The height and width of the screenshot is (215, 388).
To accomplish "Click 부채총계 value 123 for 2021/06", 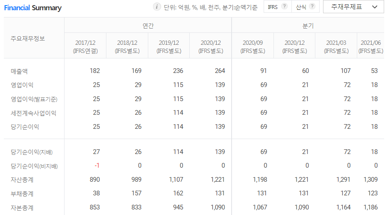I will click(373, 193).
